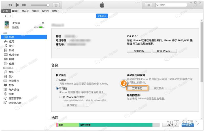Open the list view button beside search
The height and width of the screenshot is (131, 204).
pos(148,5)
